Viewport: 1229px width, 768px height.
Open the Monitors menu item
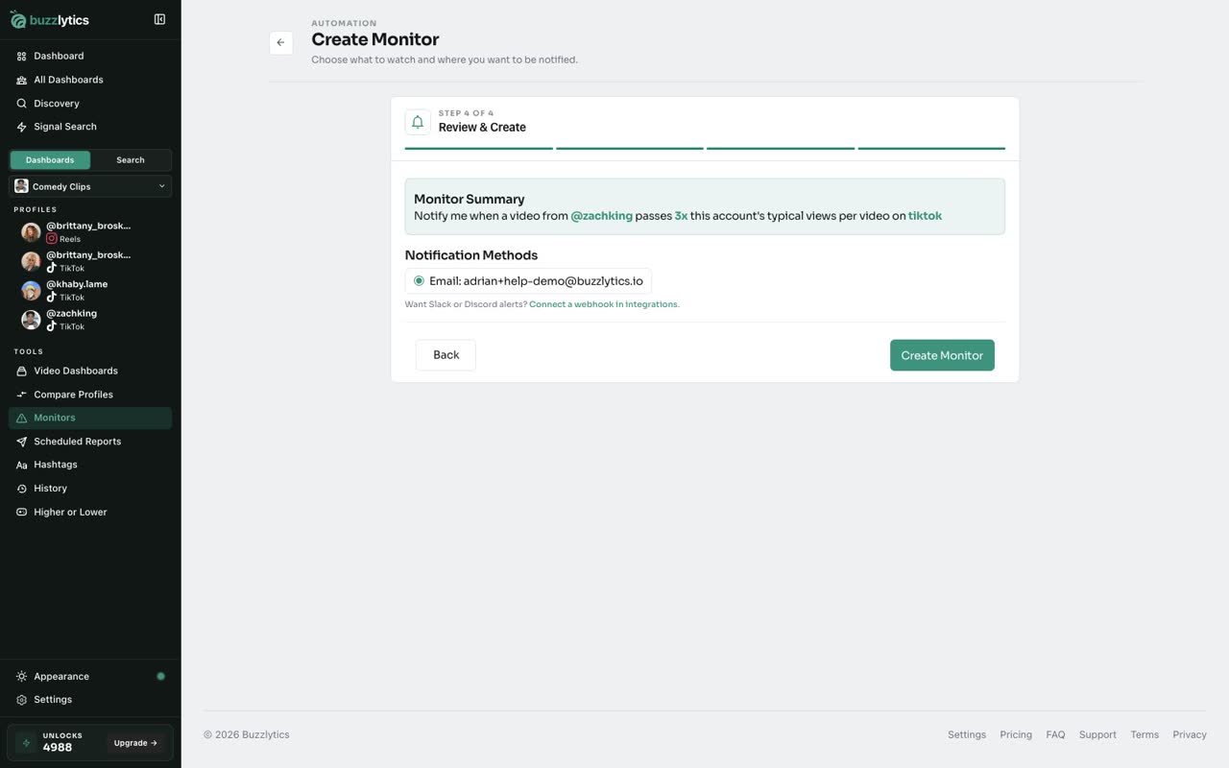point(90,418)
